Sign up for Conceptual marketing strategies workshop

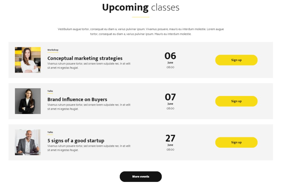tap(236, 60)
